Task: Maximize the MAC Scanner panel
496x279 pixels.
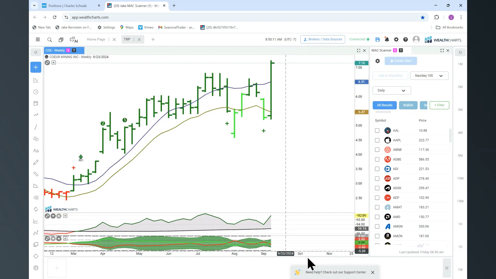Action: [x=442, y=50]
